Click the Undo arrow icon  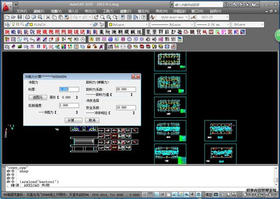pyautogui.click(x=75, y=17)
